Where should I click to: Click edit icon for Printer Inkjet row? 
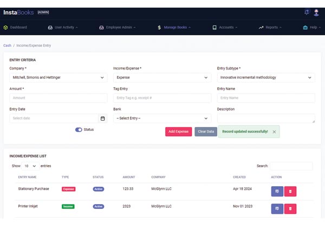[x=277, y=208]
